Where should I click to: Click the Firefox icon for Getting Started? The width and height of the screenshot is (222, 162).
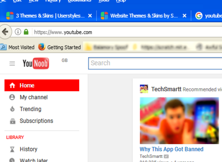click(x=42, y=47)
